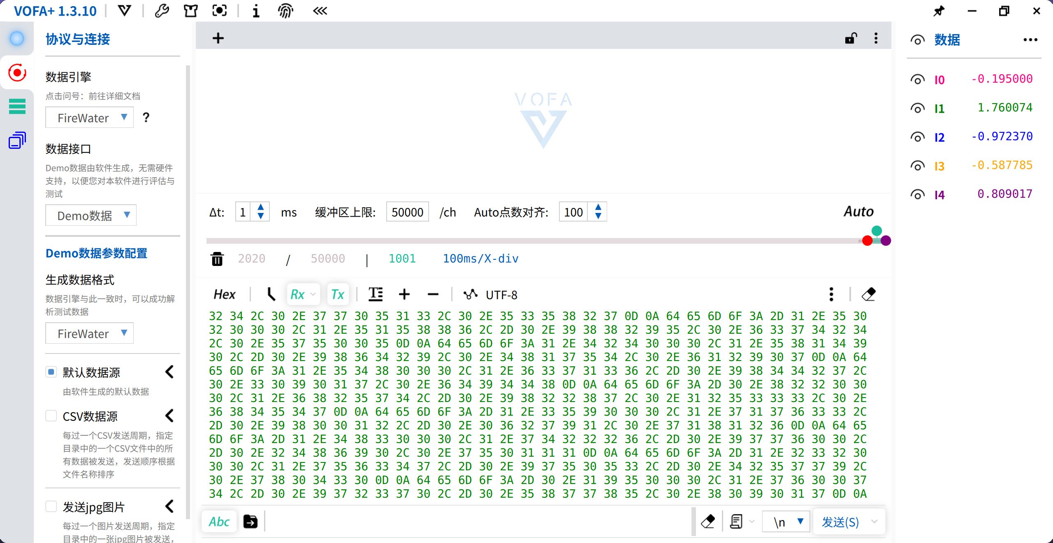
Task: Click the Auto scale button
Action: 858,212
